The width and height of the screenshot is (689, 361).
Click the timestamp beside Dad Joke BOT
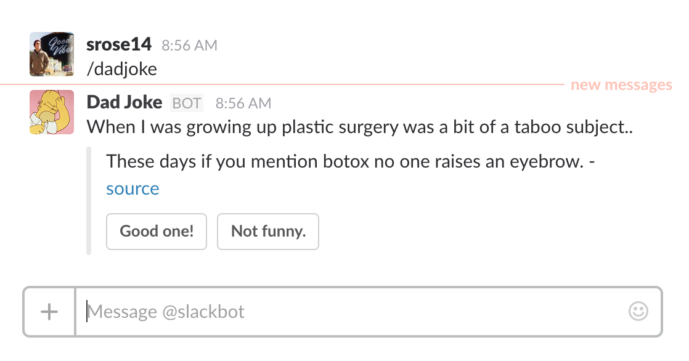point(243,103)
